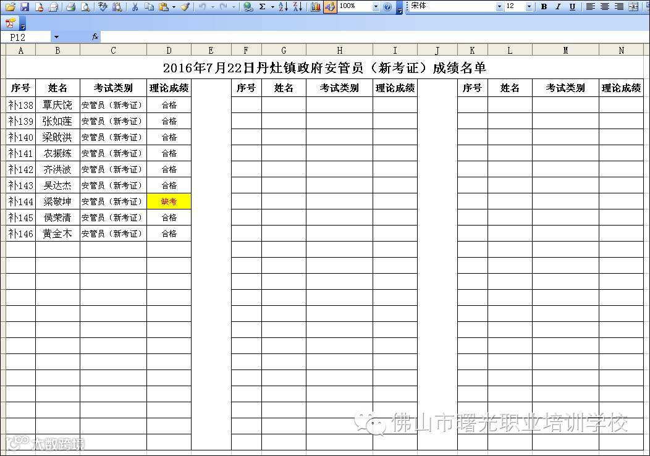This screenshot has height=456, width=650.
Task: Open the 宋体 font name dropdown
Action: tap(499, 7)
